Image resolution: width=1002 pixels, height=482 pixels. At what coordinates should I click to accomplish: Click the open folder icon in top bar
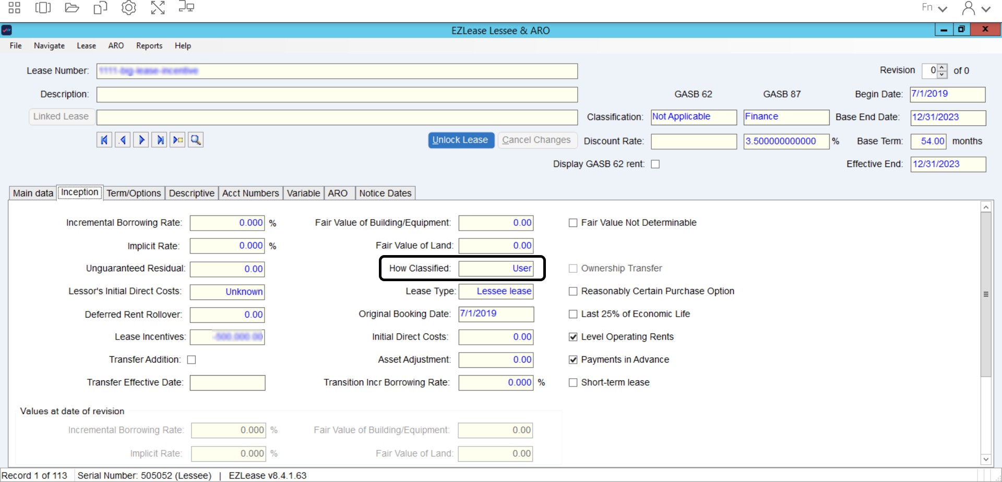click(71, 8)
